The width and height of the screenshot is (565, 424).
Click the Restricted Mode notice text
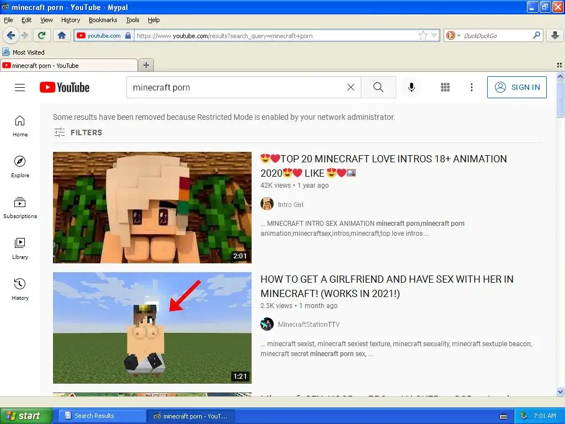pos(224,117)
